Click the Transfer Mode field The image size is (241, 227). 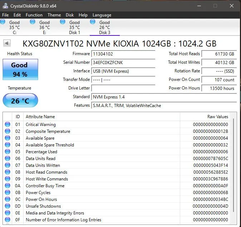click(x=123, y=80)
